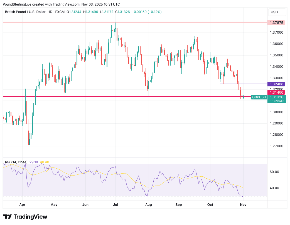The height and width of the screenshot is (225, 290).
Task: Click the purple RSI value 29.10
Action: point(33,162)
